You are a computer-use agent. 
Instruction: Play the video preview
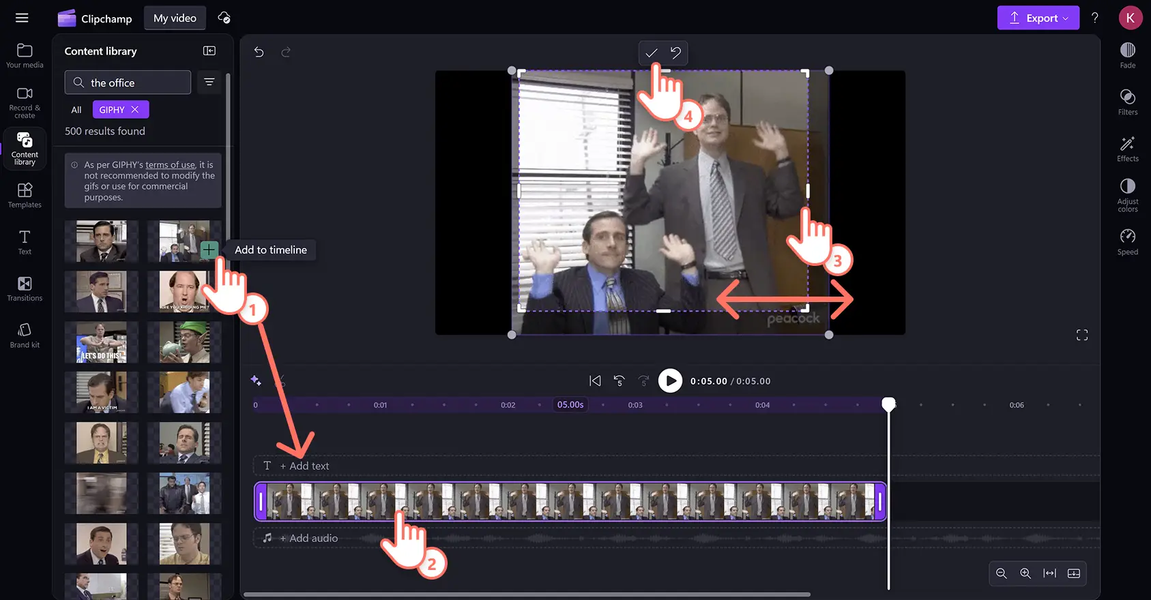click(x=670, y=381)
